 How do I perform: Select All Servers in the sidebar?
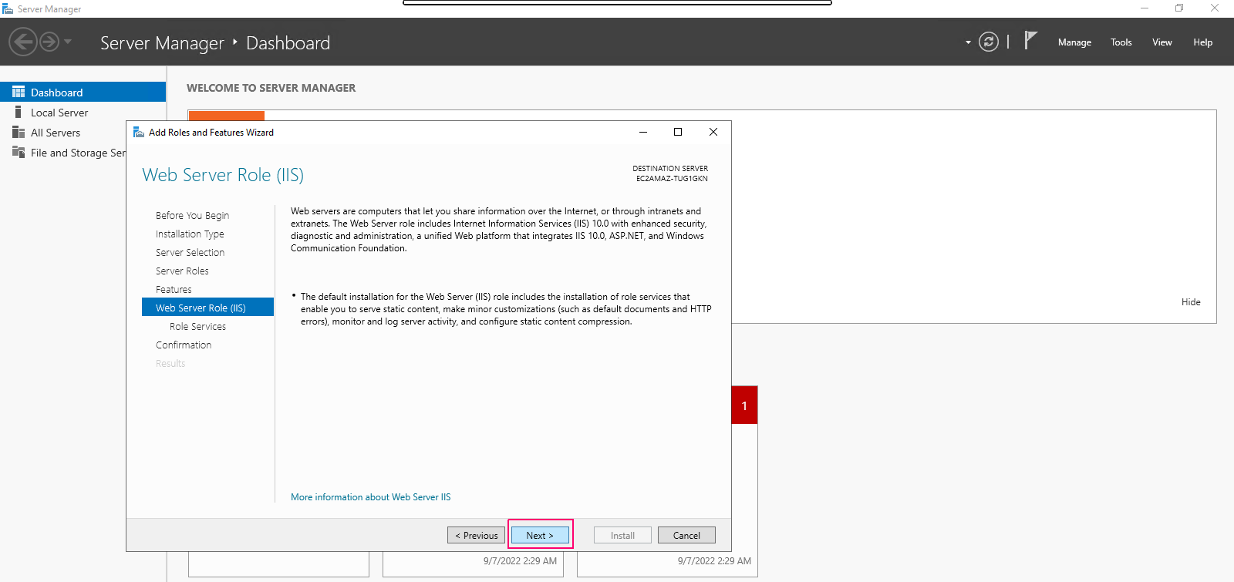point(56,133)
